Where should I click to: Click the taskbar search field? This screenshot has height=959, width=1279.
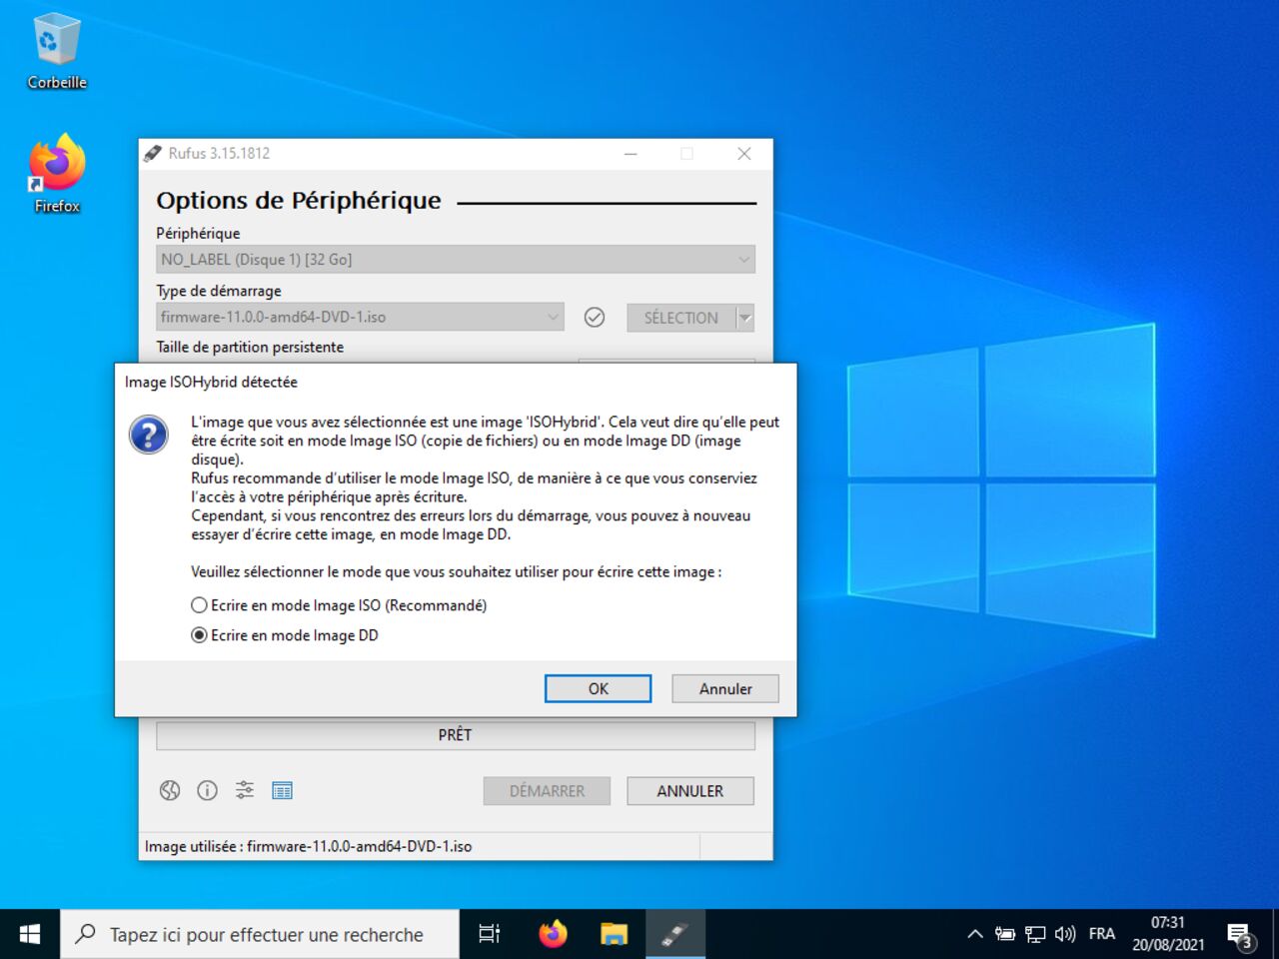click(x=260, y=934)
